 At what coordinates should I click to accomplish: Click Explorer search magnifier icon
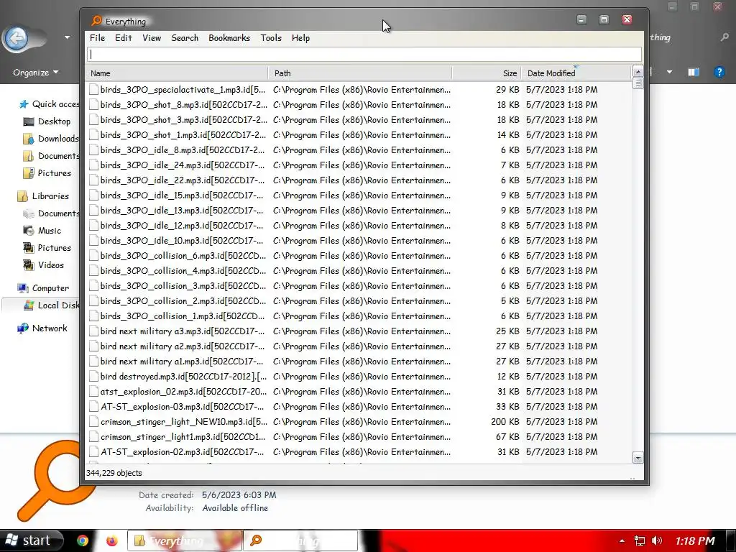pos(724,37)
